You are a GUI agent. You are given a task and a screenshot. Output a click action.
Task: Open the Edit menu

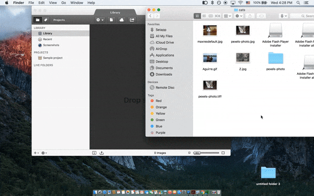[41, 3]
